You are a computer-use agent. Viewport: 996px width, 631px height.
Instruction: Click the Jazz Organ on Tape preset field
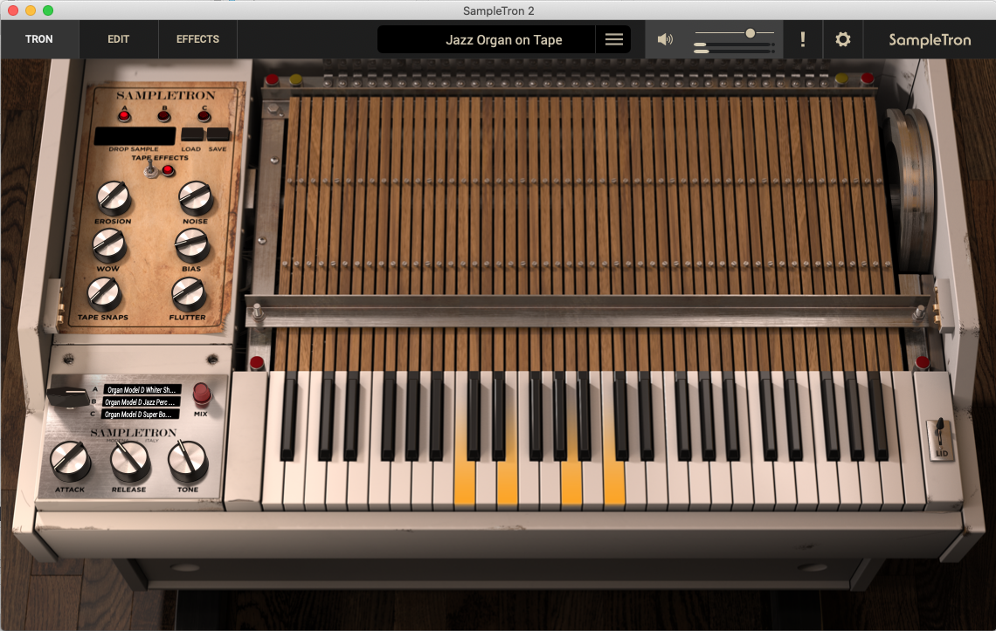tap(504, 39)
